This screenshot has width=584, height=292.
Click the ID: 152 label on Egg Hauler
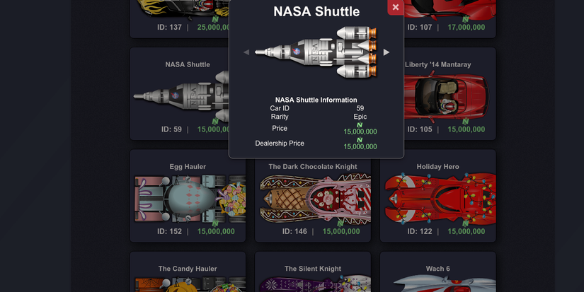[169, 231]
